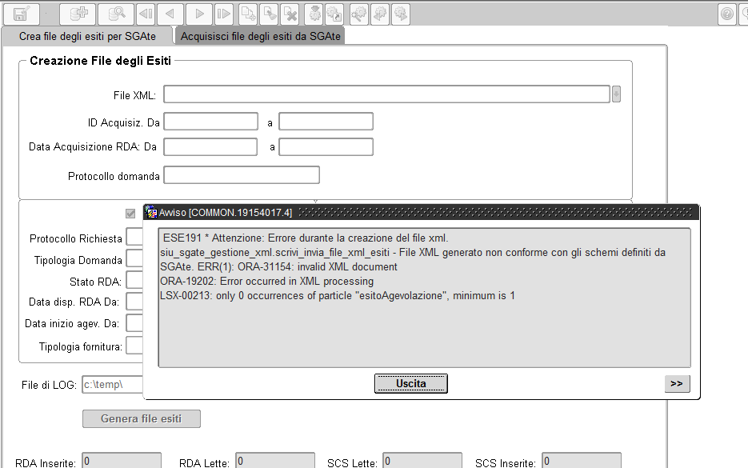
Task: Click the Avviso [COMMON.19154017.4] title bar
Action: point(422,212)
